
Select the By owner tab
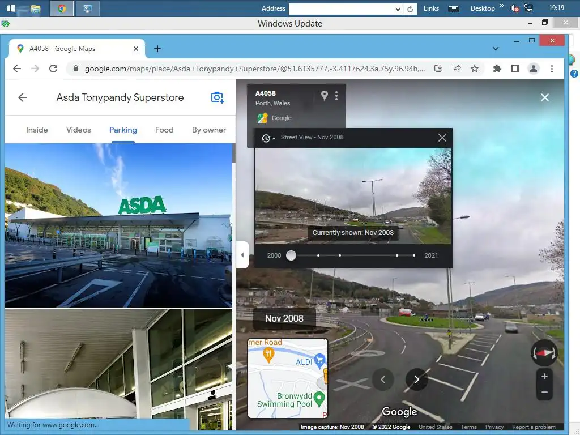tap(209, 130)
